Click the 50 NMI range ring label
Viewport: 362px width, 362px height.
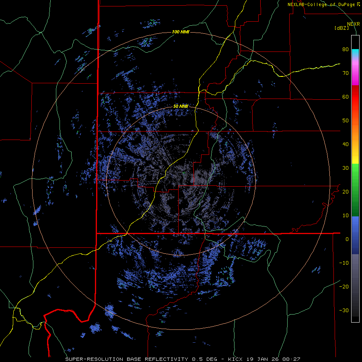181,107
